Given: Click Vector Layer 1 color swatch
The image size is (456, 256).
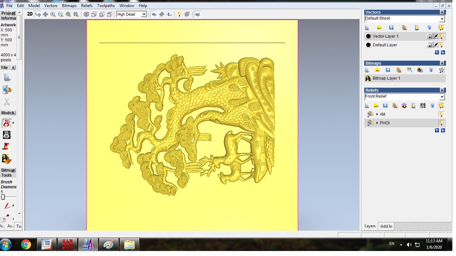Looking at the screenshot, I should coord(368,36).
